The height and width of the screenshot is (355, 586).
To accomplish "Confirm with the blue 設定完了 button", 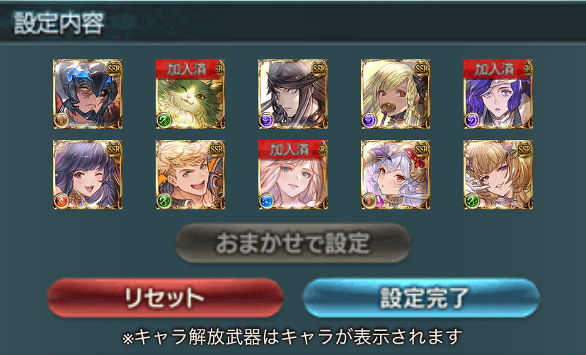I will pyautogui.click(x=421, y=298).
